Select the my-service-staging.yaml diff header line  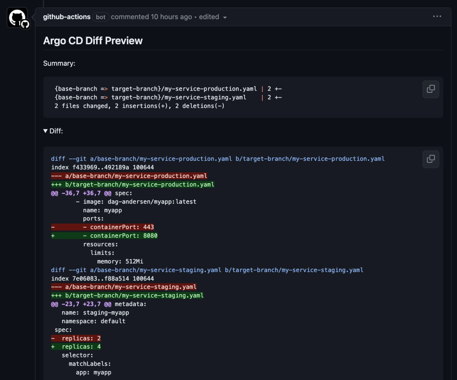(207, 270)
